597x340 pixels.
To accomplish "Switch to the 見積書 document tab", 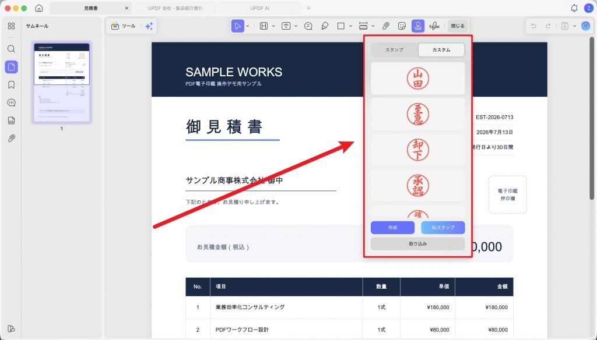I will 90,8.
